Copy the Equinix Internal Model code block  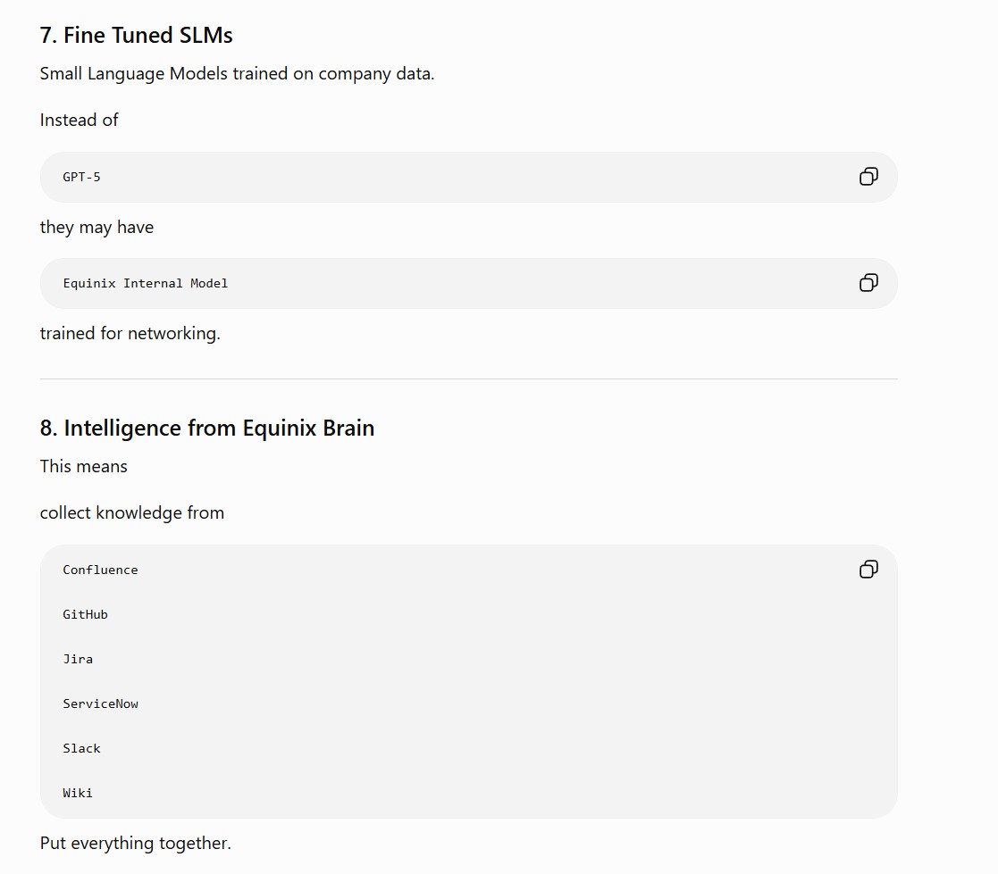(868, 282)
